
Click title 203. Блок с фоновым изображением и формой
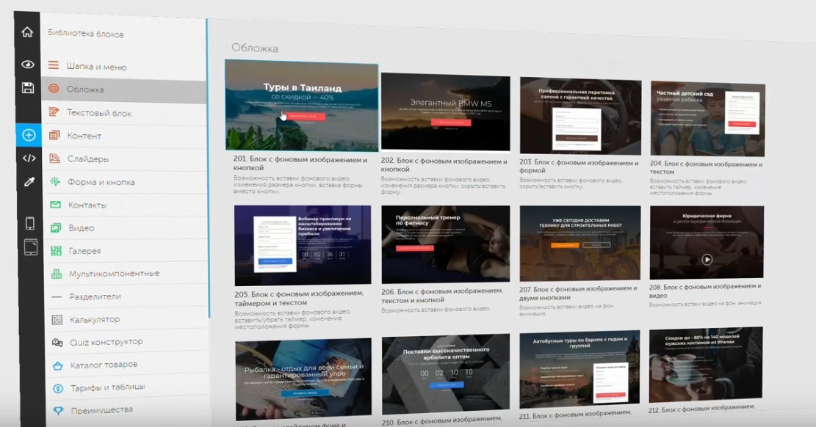coord(579,167)
